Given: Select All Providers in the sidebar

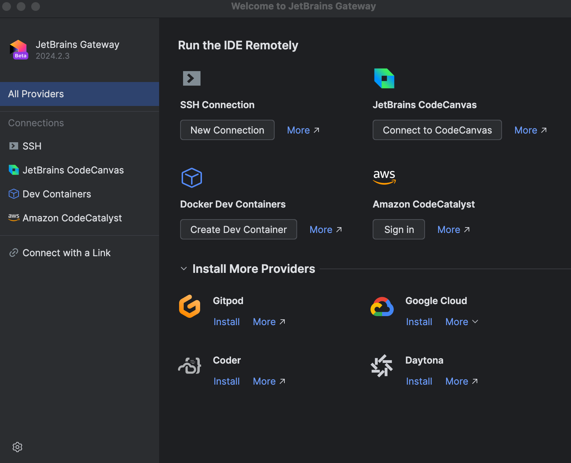Looking at the screenshot, I should coord(79,94).
